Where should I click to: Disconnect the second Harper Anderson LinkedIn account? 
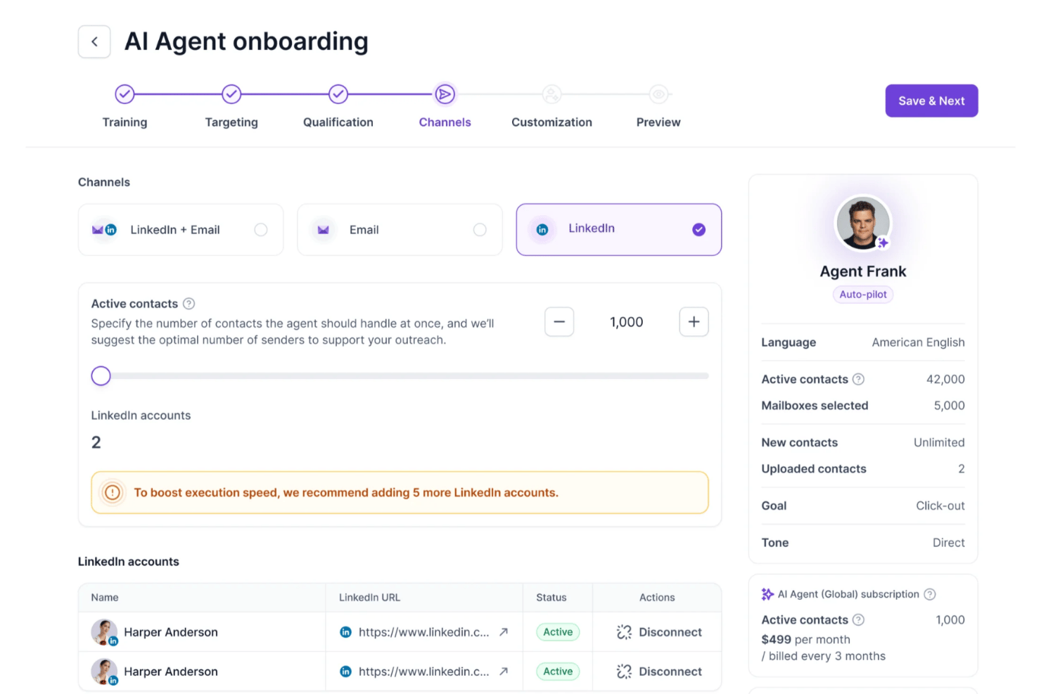pos(659,671)
